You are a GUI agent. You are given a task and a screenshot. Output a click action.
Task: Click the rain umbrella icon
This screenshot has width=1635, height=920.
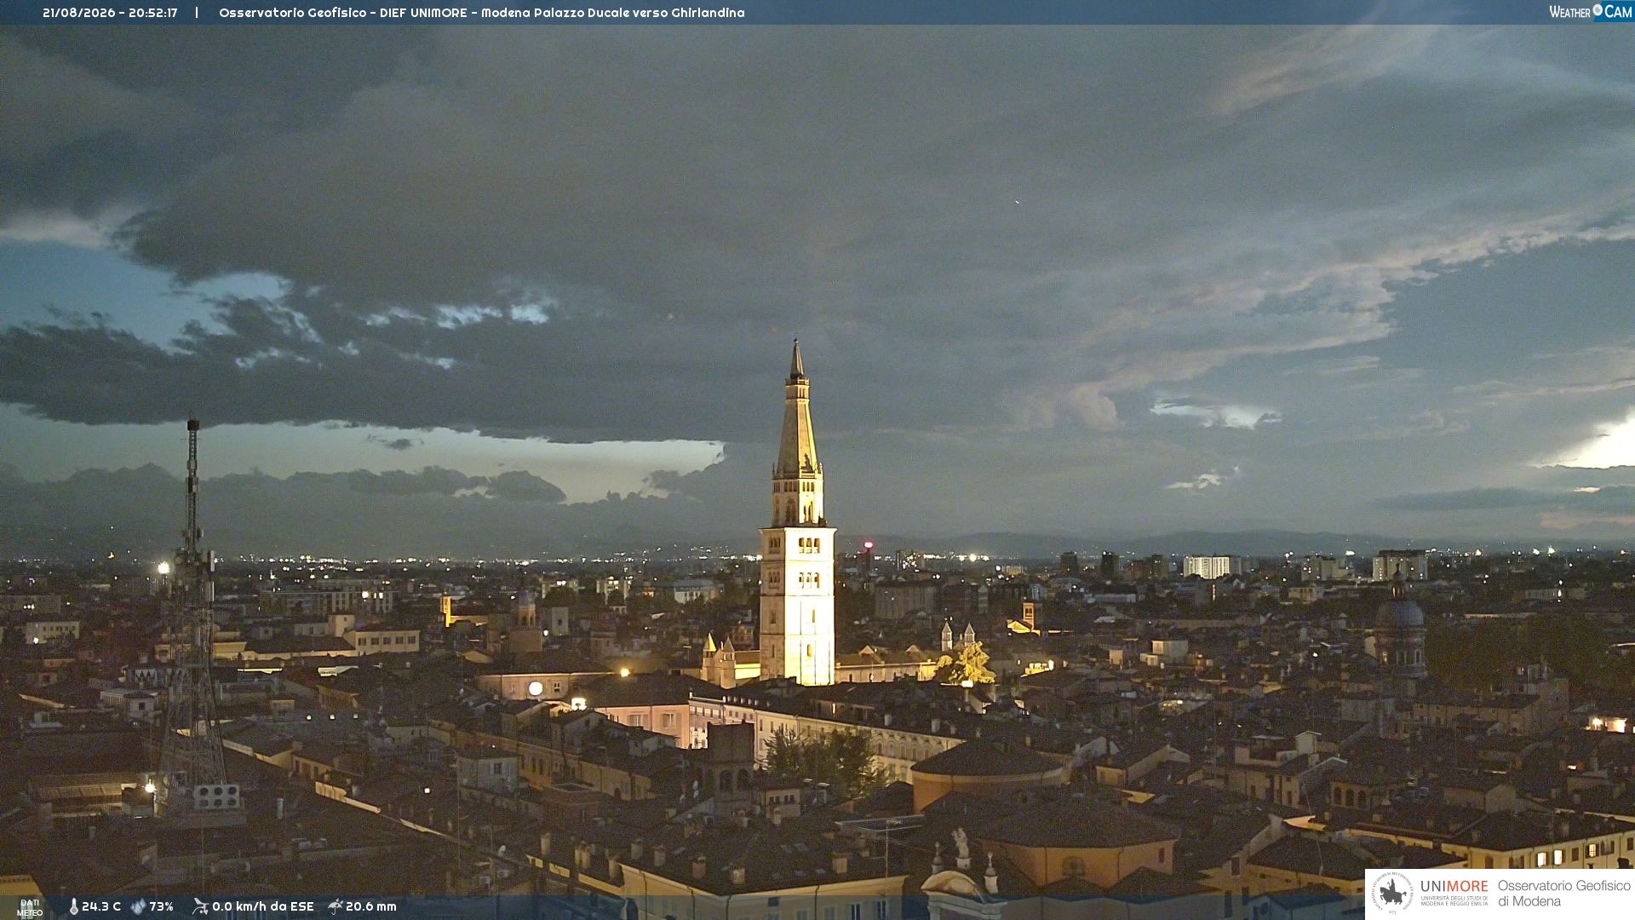(336, 906)
